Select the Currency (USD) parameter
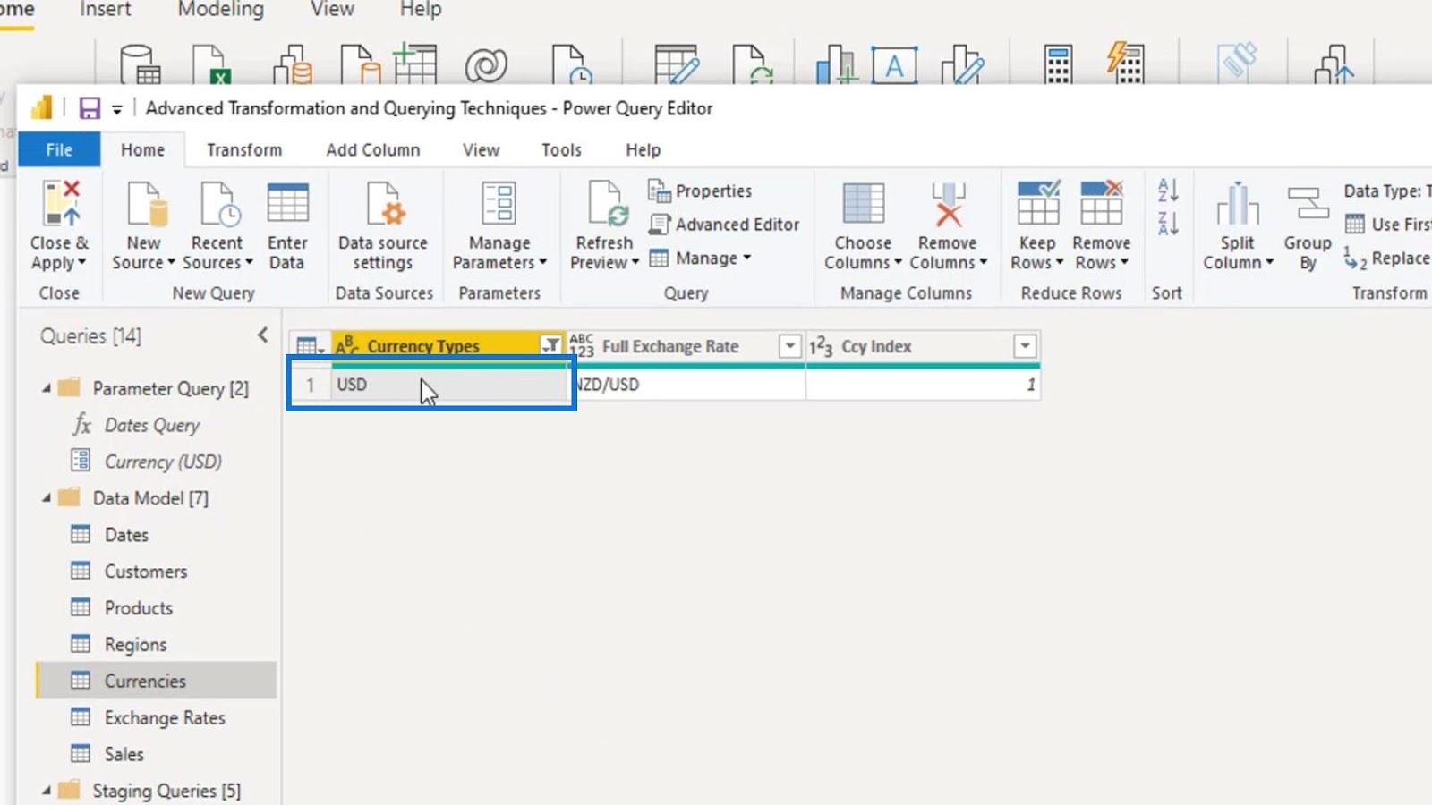1432x805 pixels. 163,462
